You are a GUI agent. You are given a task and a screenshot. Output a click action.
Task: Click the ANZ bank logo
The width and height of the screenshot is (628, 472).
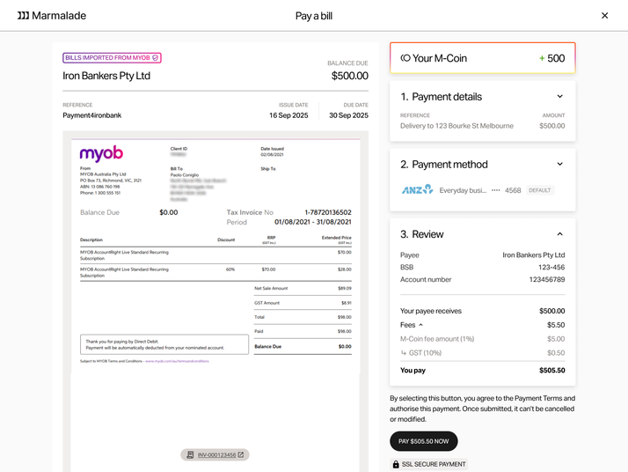[417, 189]
